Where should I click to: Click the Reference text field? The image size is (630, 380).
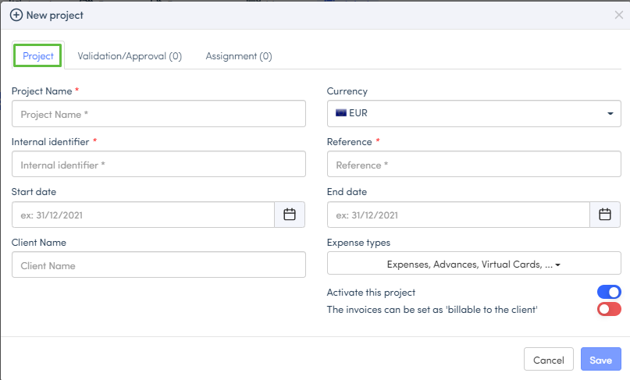coord(474,165)
